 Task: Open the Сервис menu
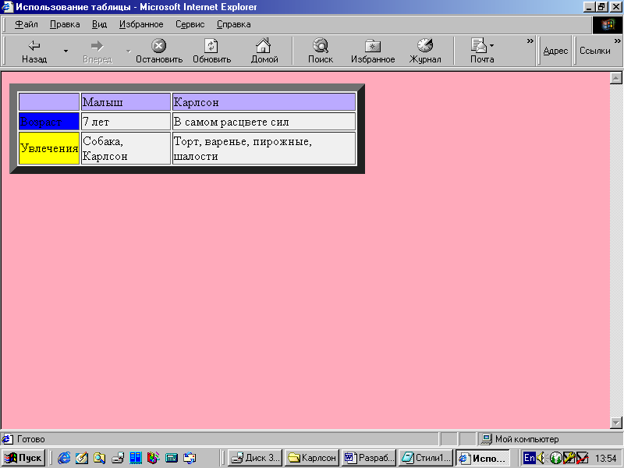[x=190, y=24]
